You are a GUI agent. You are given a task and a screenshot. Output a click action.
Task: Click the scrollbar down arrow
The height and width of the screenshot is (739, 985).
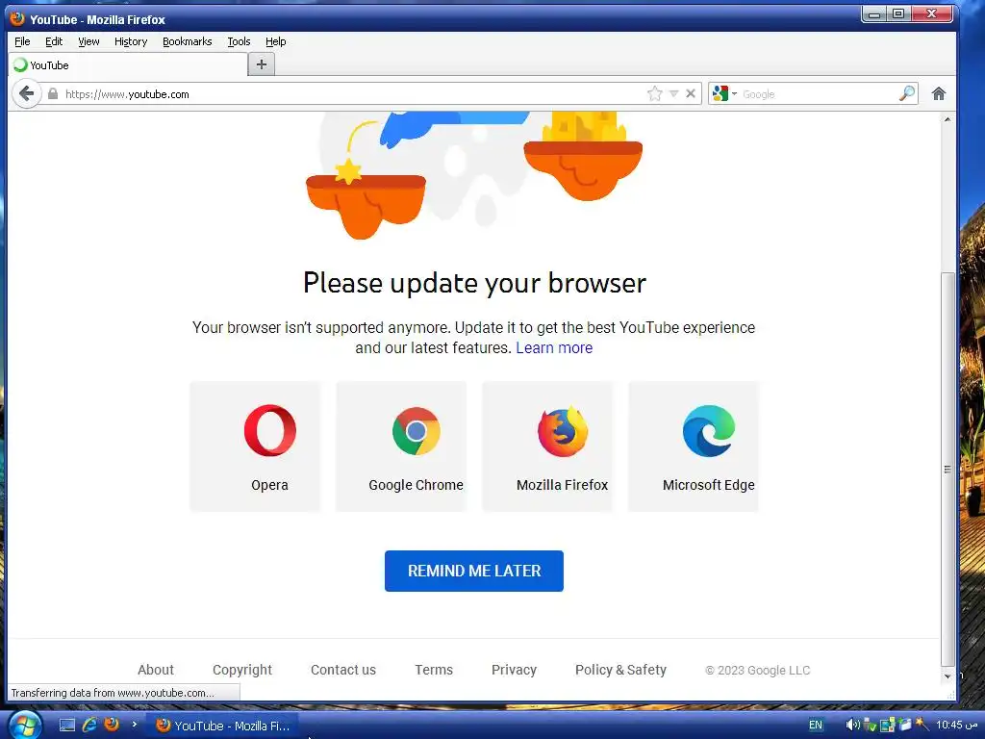947,676
